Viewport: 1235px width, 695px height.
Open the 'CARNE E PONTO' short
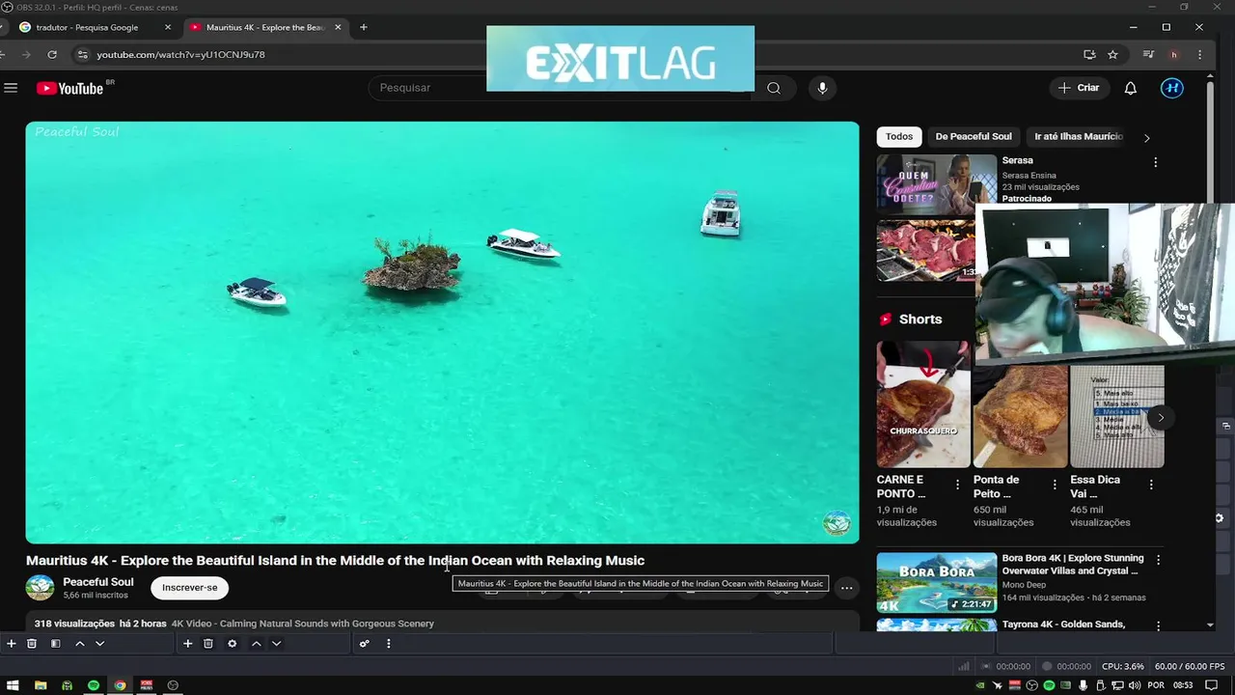pyautogui.click(x=923, y=403)
